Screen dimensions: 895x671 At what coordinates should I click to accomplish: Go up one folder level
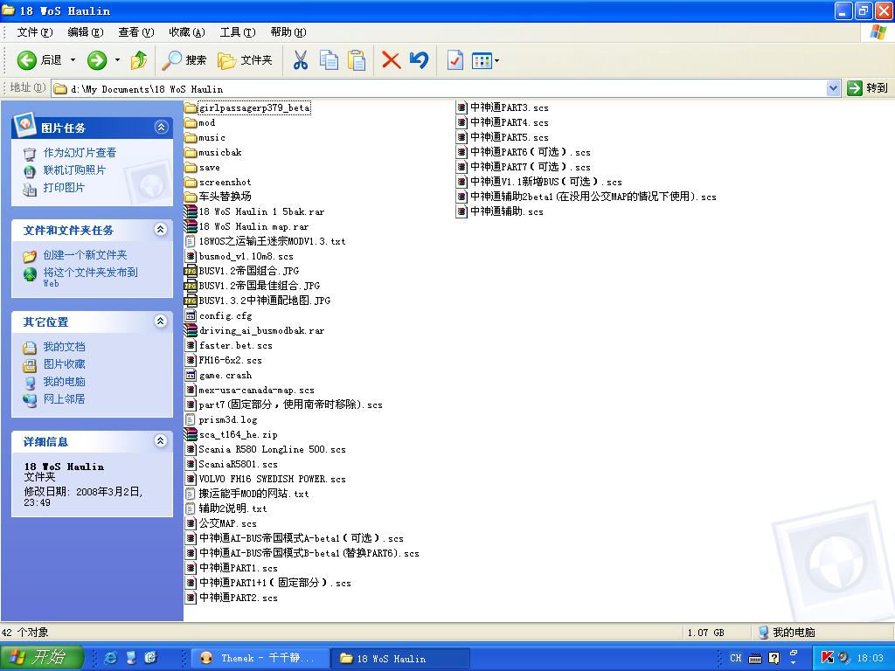(x=138, y=60)
